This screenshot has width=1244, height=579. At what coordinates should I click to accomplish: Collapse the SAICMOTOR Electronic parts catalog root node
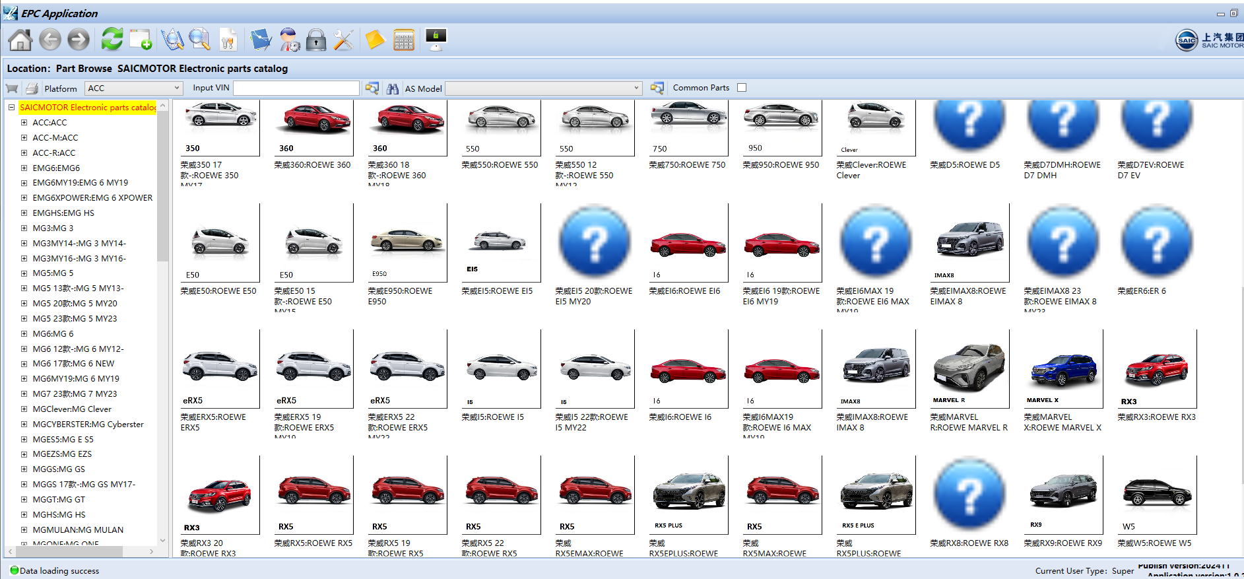11,107
